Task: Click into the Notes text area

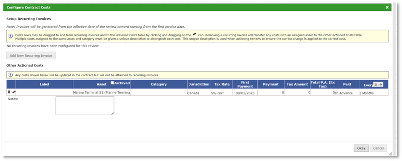Action: 85,105
